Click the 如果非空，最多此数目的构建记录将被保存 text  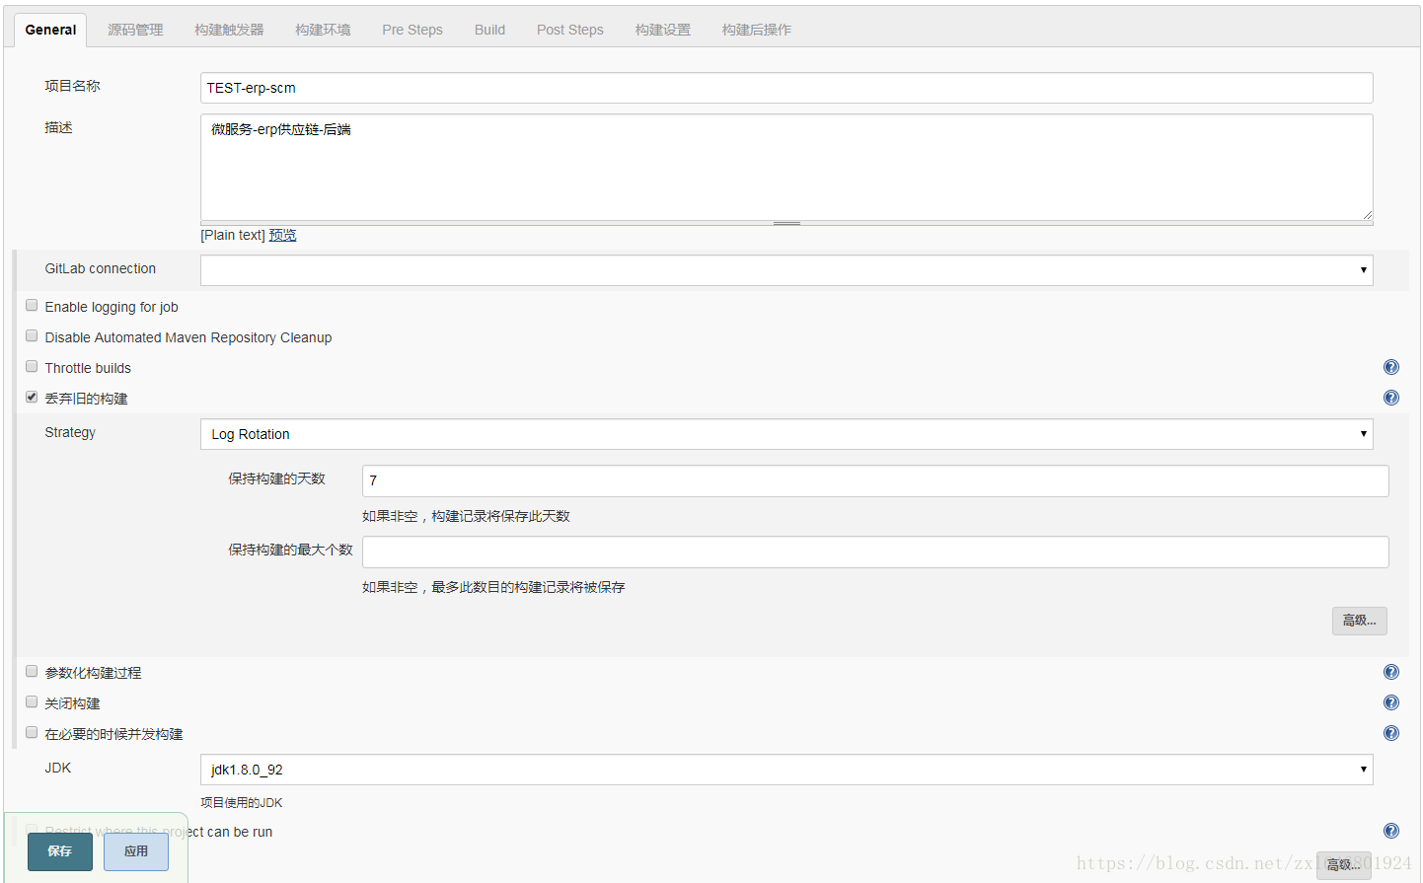click(x=493, y=587)
